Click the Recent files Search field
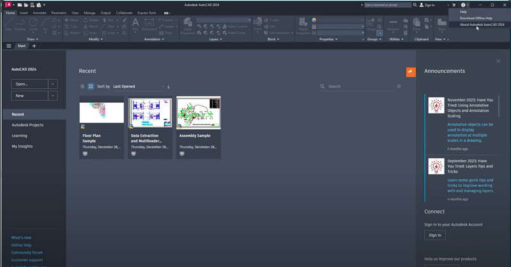Screen dimensions: 511x267 coord(357,86)
